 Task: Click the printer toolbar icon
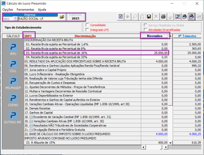[x=163, y=17]
